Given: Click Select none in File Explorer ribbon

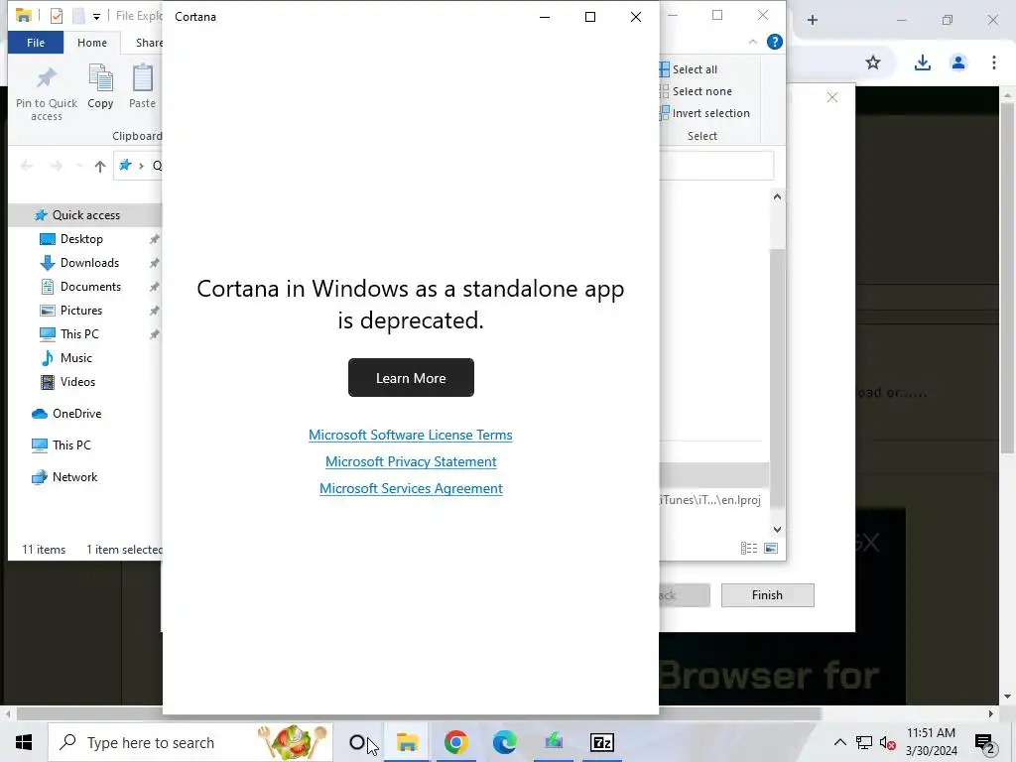Looking at the screenshot, I should [x=696, y=91].
